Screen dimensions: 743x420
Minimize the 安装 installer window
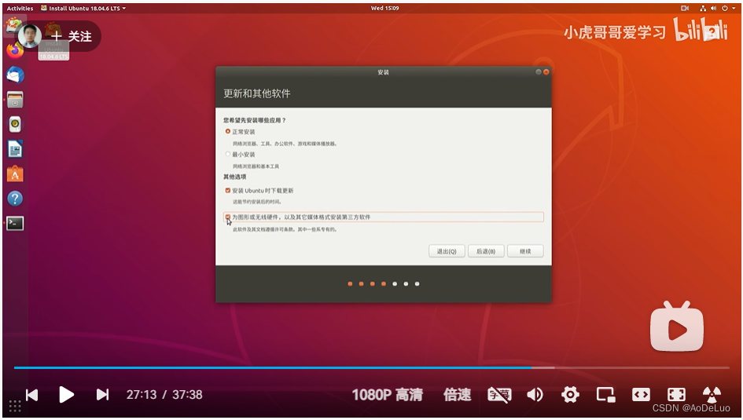point(539,72)
